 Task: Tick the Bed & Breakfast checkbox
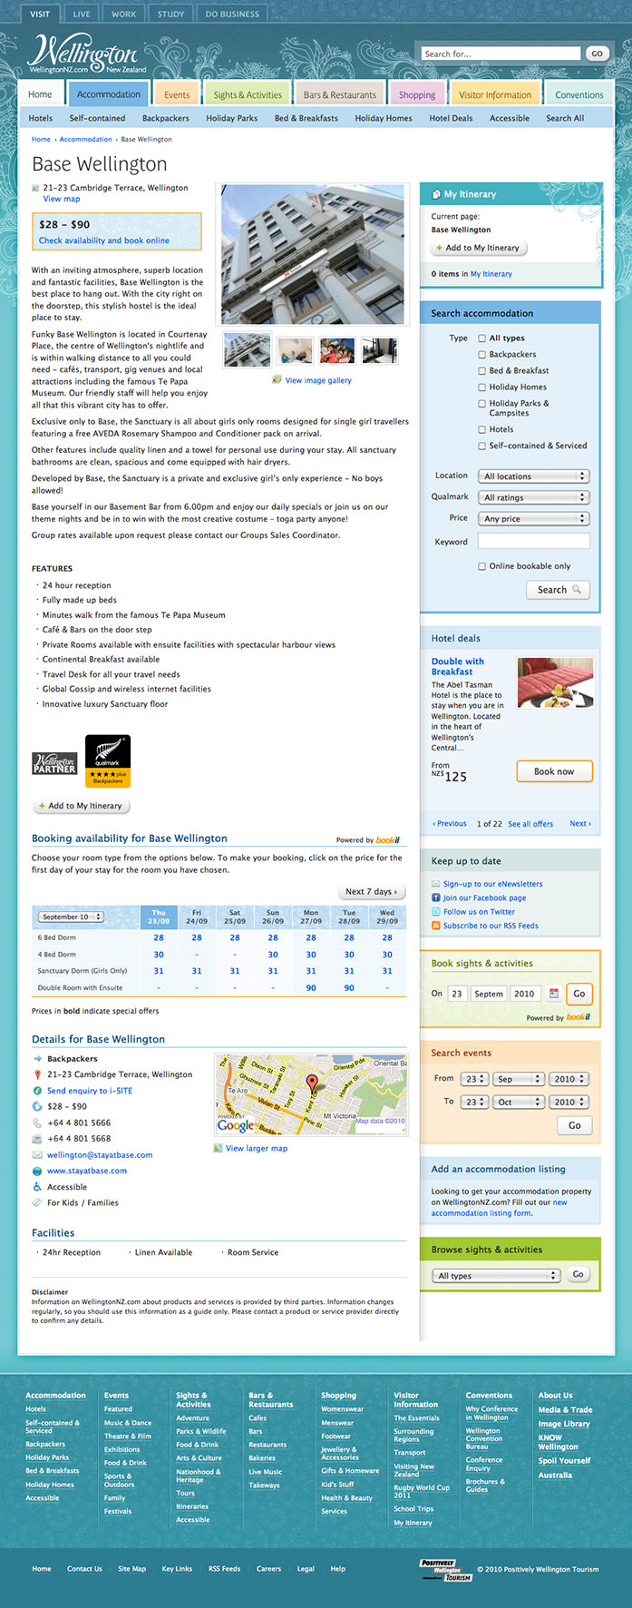[482, 370]
